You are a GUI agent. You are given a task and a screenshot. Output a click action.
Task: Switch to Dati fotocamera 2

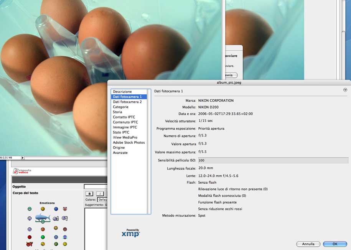tap(127, 102)
